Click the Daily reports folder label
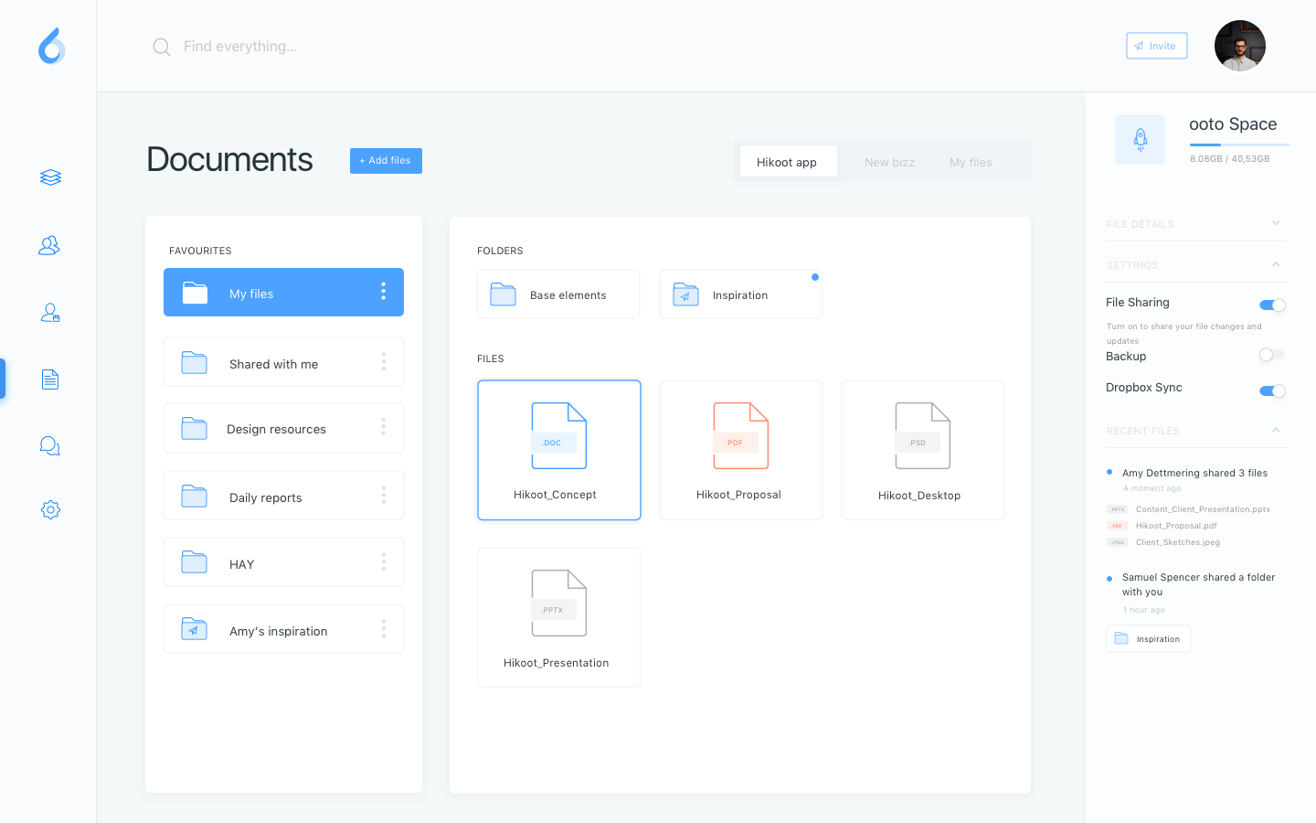 266,497
